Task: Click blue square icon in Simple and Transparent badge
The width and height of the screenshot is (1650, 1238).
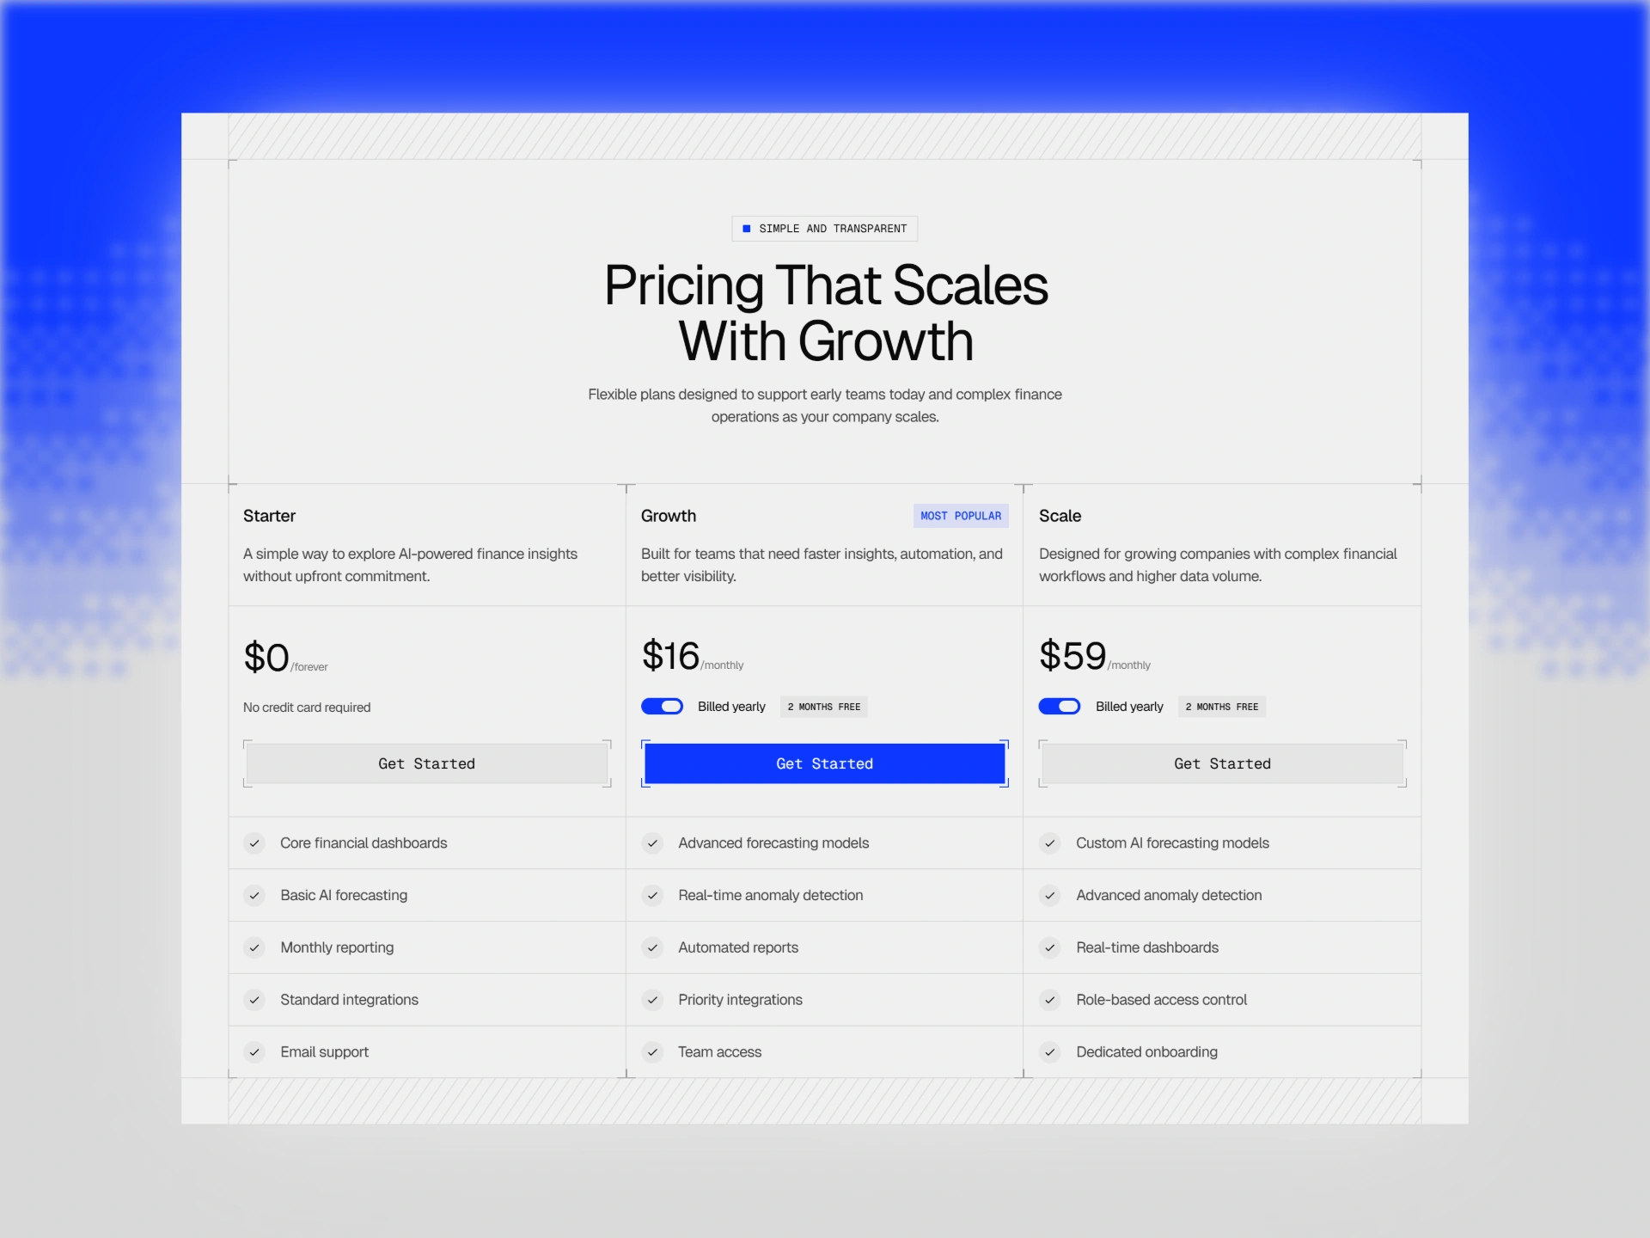Action: pyautogui.click(x=747, y=229)
